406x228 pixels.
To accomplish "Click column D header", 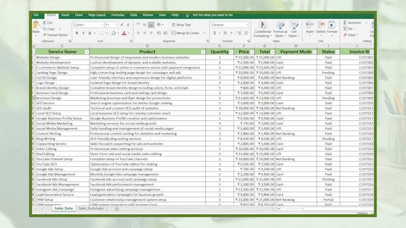I will (147, 46).
